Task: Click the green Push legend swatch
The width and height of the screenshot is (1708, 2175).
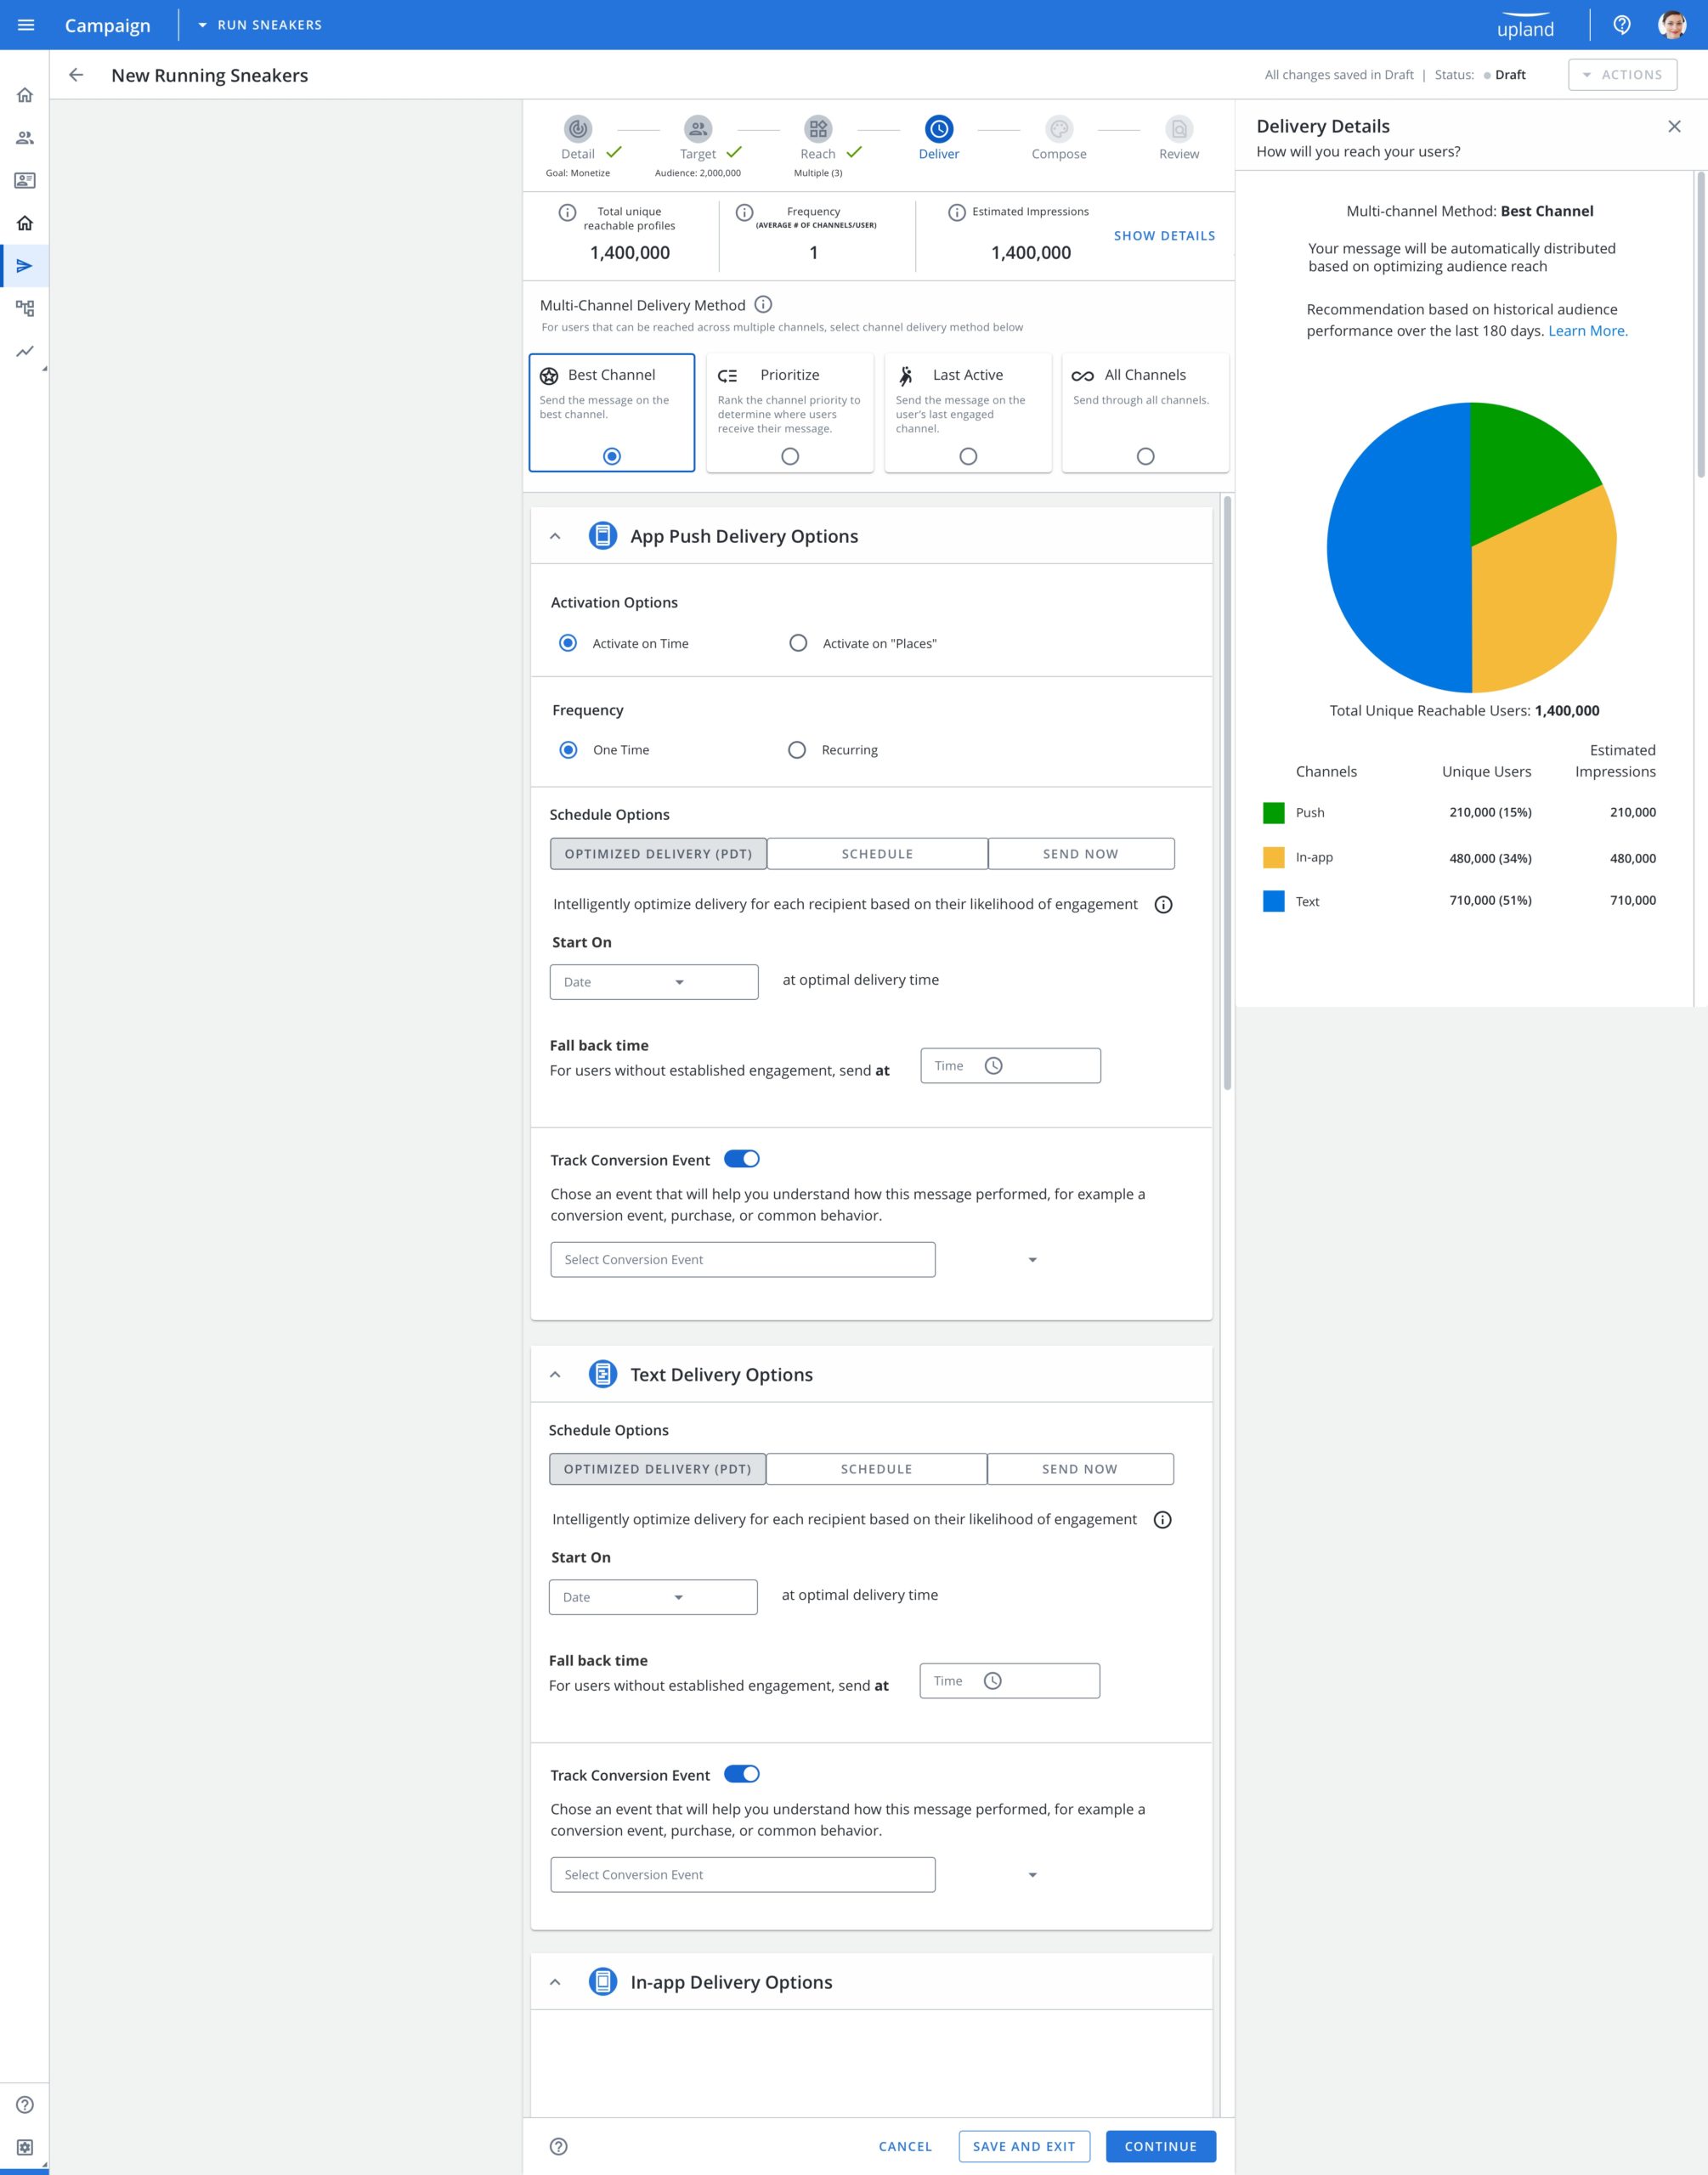Action: pyautogui.click(x=1274, y=812)
